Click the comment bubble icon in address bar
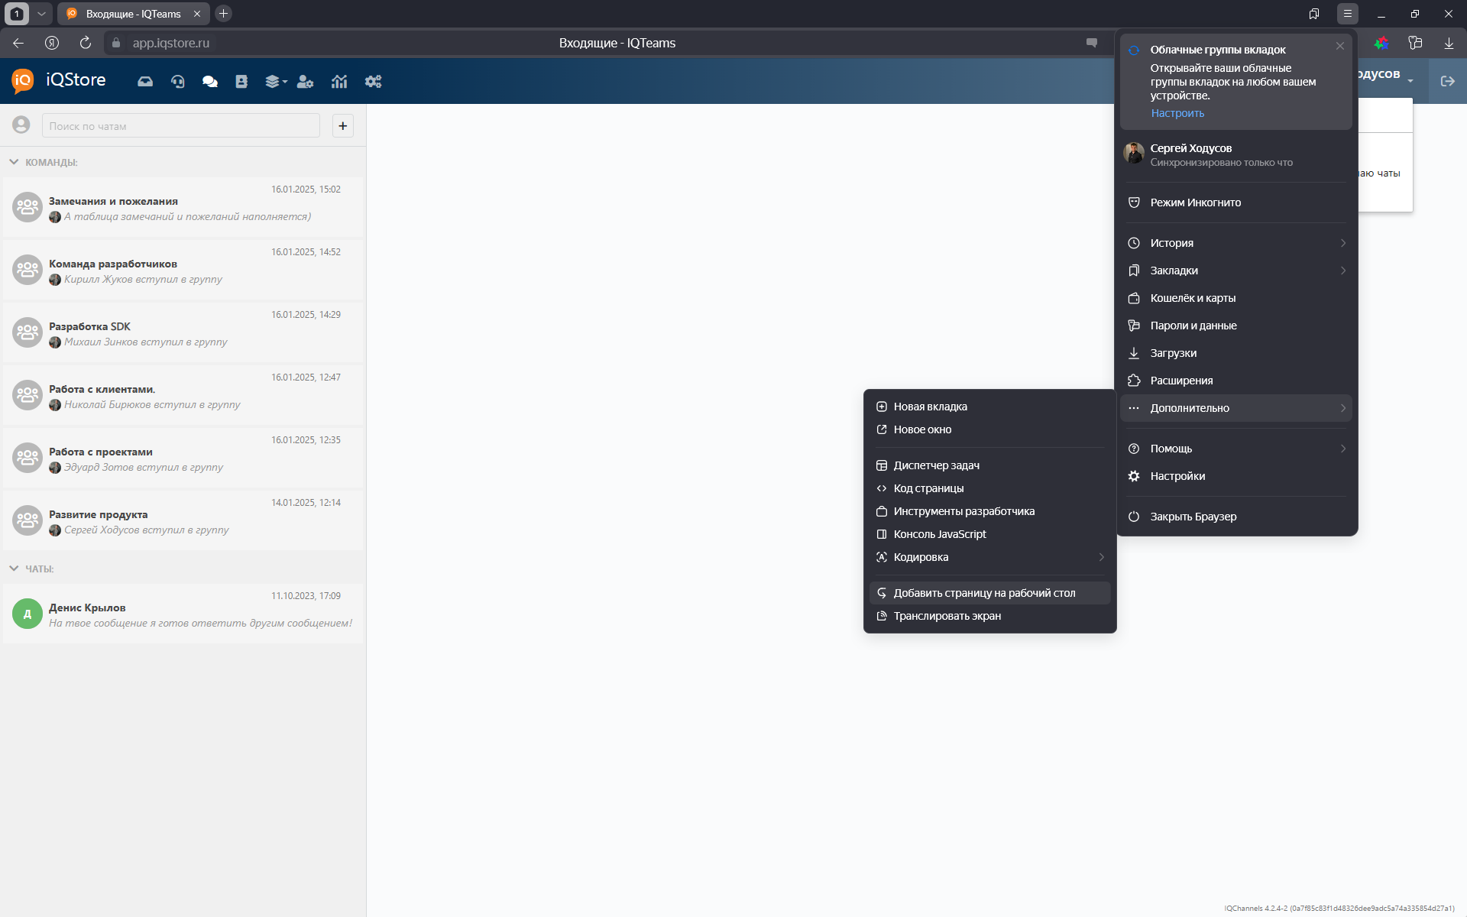The height and width of the screenshot is (917, 1467). pos(1092,43)
